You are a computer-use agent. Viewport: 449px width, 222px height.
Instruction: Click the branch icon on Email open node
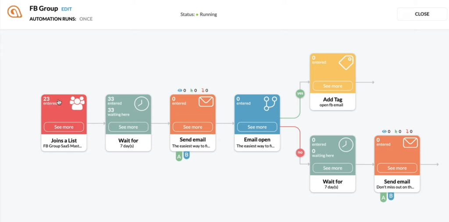coord(270,103)
